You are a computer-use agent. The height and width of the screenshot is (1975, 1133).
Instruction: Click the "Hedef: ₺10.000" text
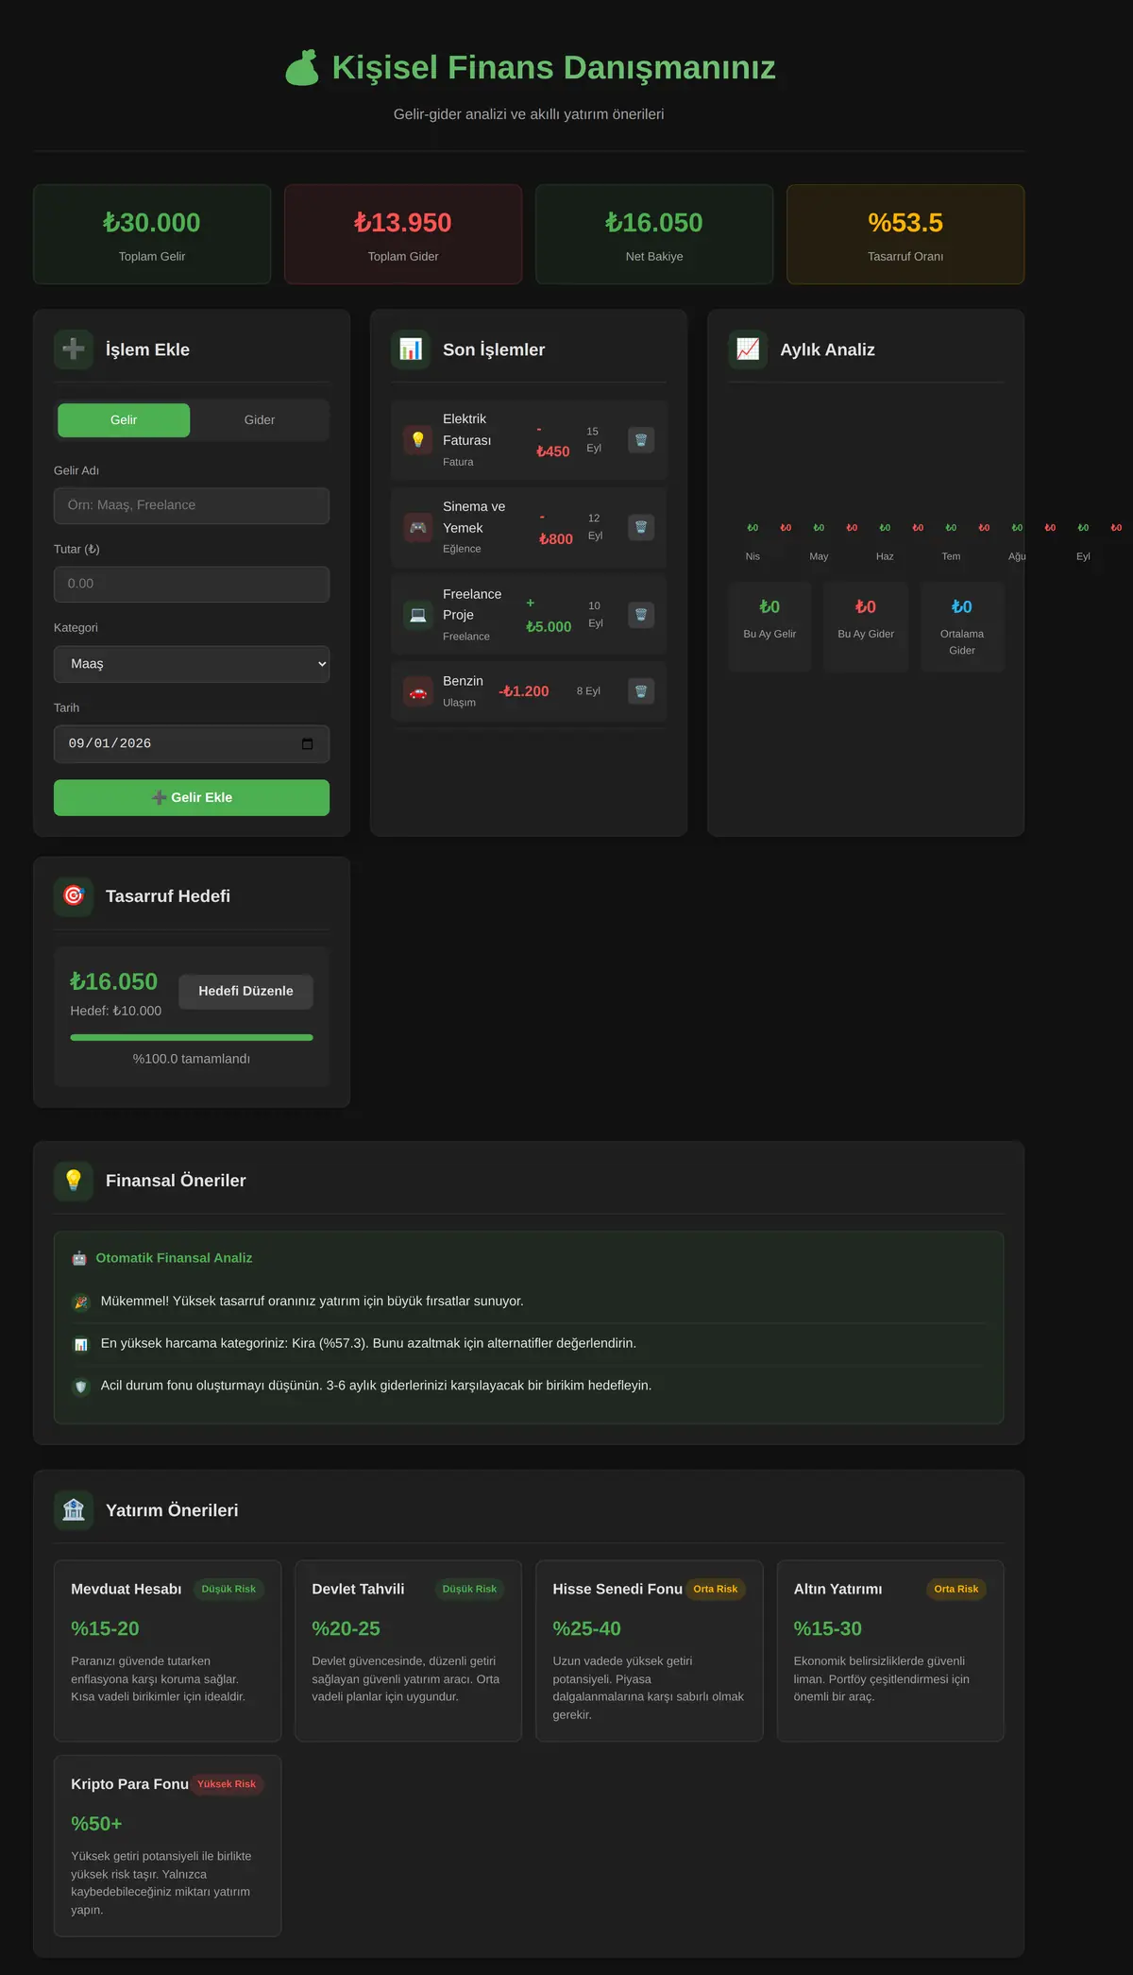point(116,1011)
